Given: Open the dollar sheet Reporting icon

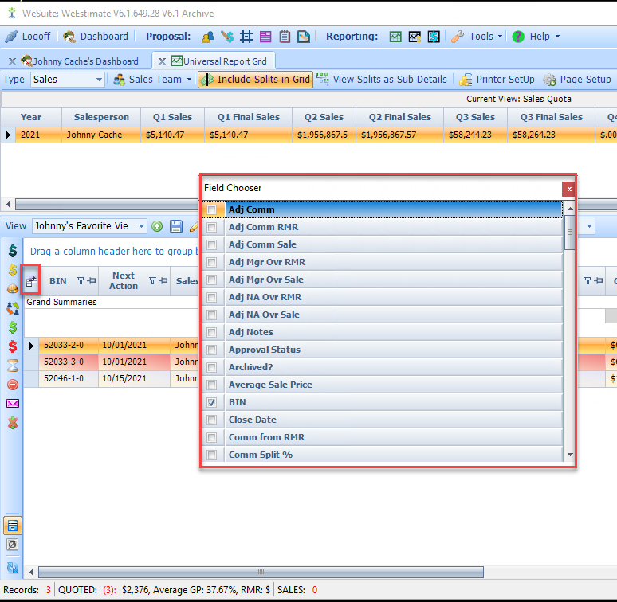Looking at the screenshot, I should click(x=434, y=37).
